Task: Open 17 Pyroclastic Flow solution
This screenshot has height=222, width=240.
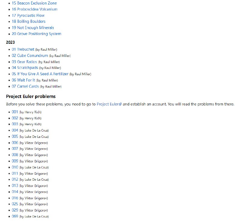Action: pyautogui.click(x=28, y=15)
